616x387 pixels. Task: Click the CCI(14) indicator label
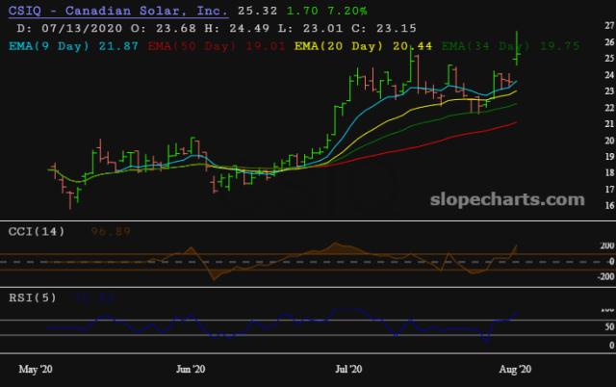(36, 232)
